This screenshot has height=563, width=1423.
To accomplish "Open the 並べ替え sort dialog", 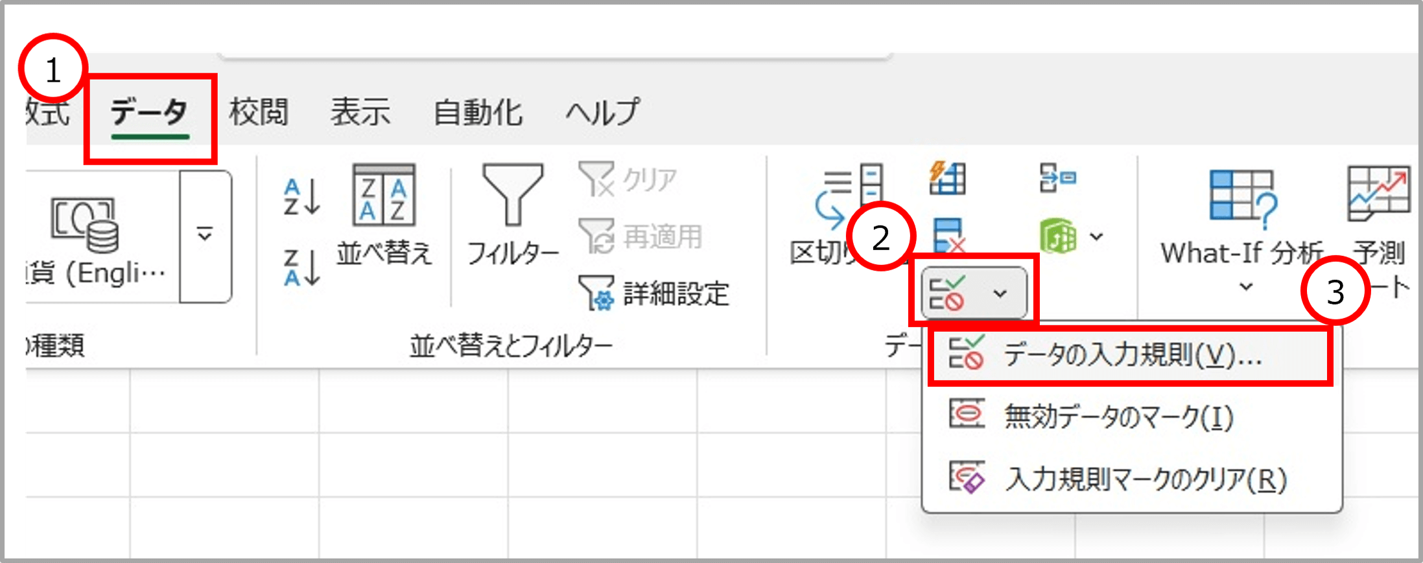I will 384,215.
